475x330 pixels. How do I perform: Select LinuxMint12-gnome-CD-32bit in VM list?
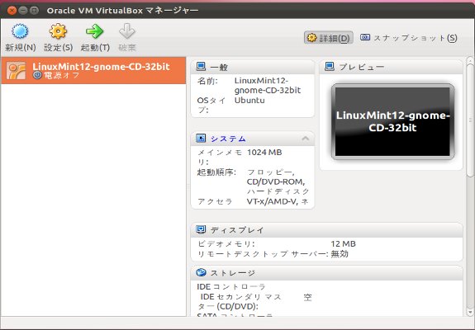pos(93,70)
